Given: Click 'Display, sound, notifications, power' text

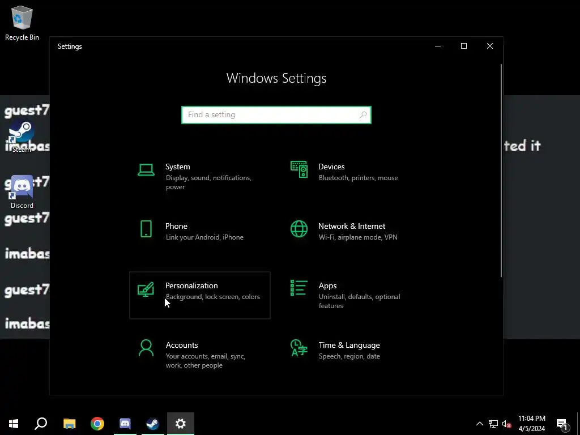Looking at the screenshot, I should pos(208,182).
